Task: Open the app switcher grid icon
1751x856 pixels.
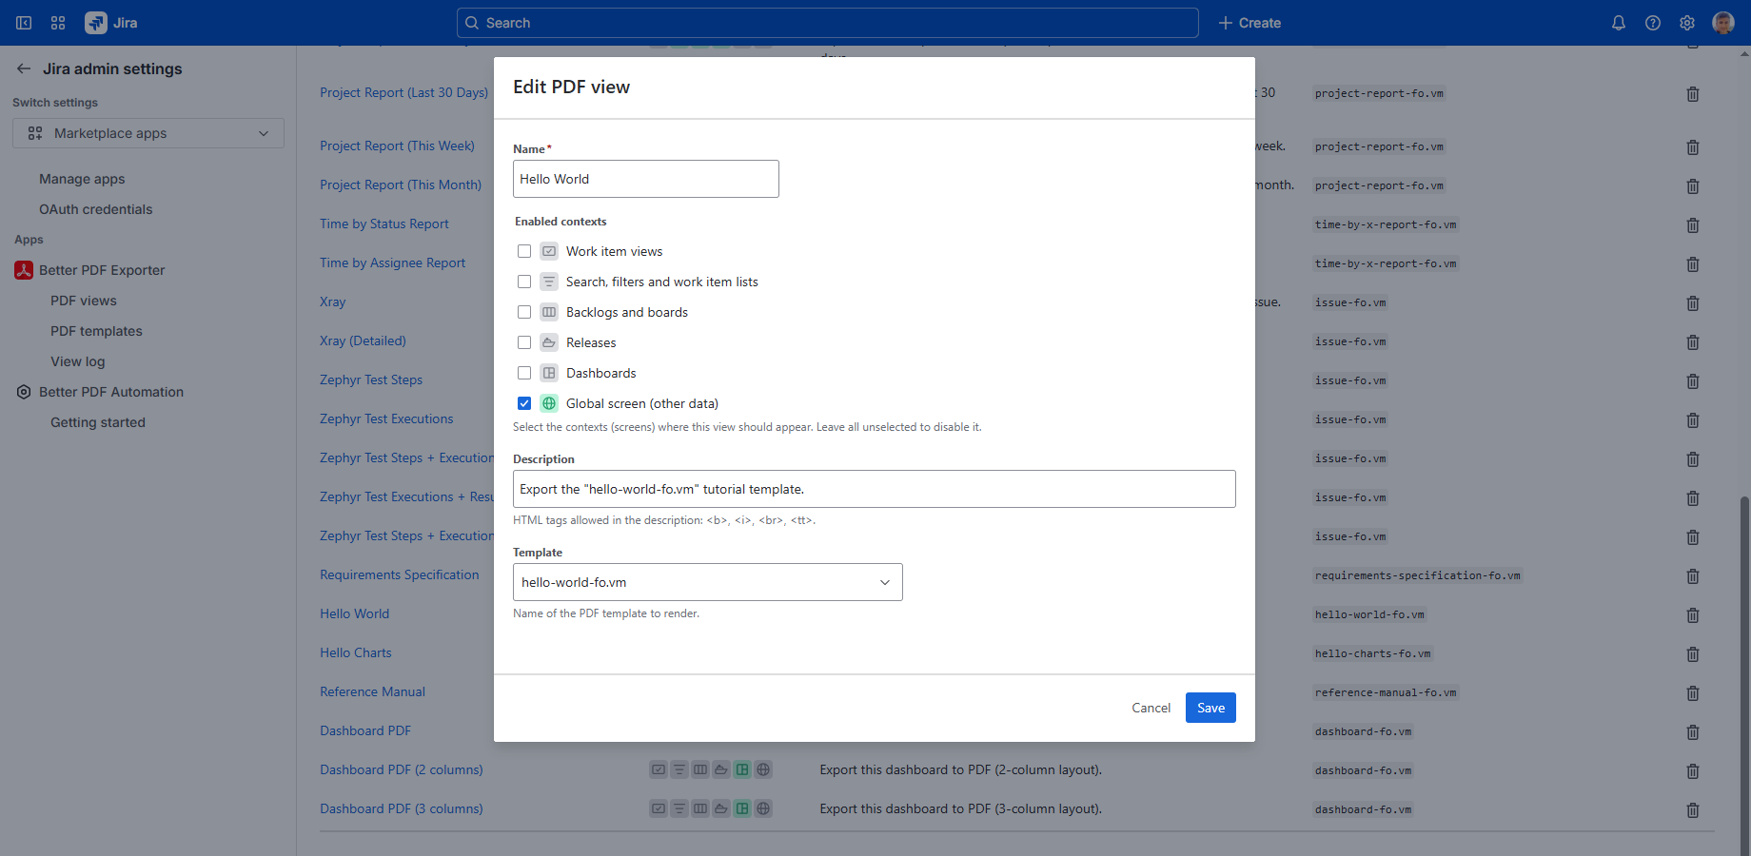Action: click(x=58, y=23)
